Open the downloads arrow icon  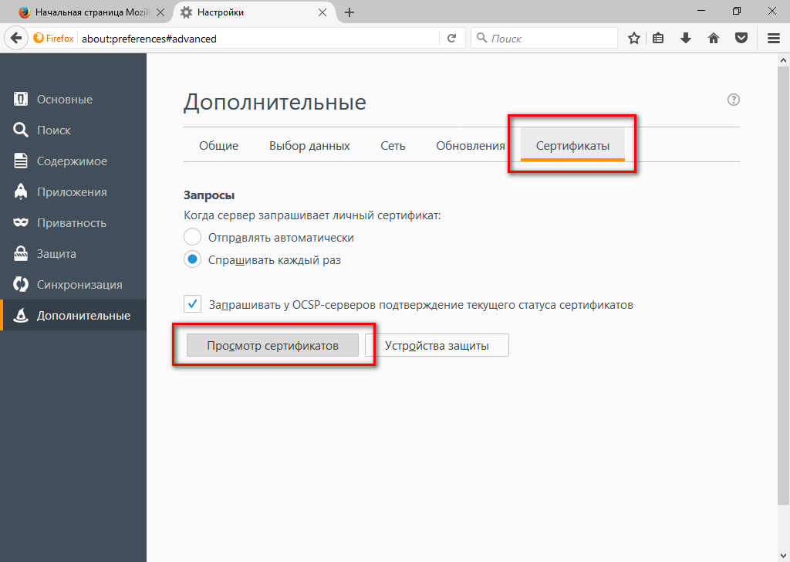tap(686, 39)
